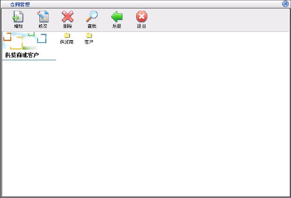Image resolution: width=291 pixels, height=198 pixels.
Task: Click the 修改 (Edit) pencil icon
Action: point(43,17)
